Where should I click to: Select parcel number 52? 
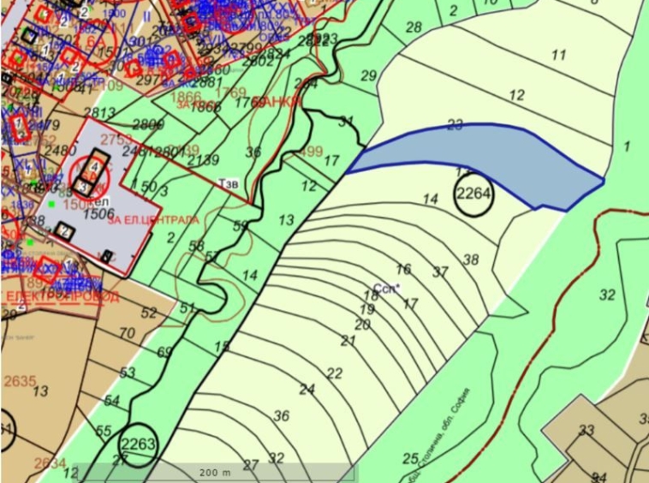coord(149,313)
